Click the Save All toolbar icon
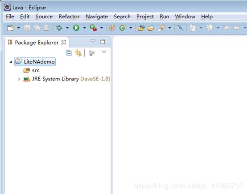Screen dimensions: 247x194 37,28
